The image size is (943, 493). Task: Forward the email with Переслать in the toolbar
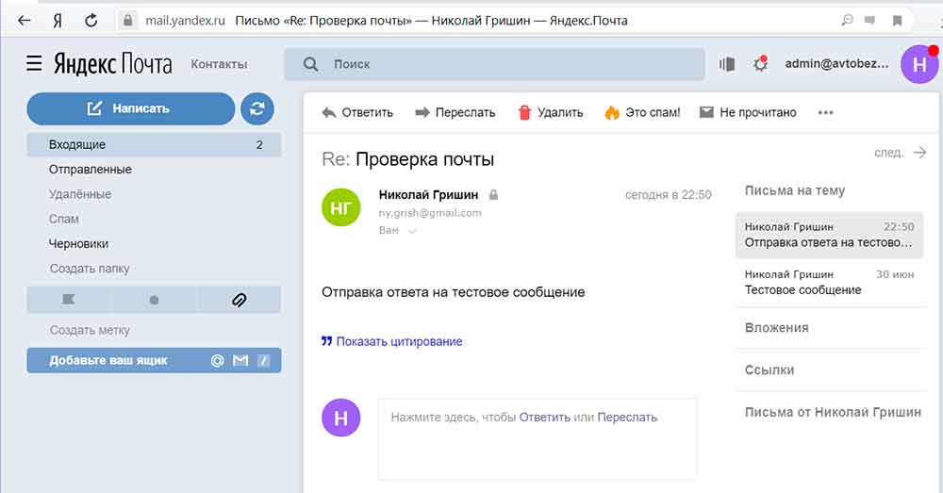pyautogui.click(x=455, y=112)
